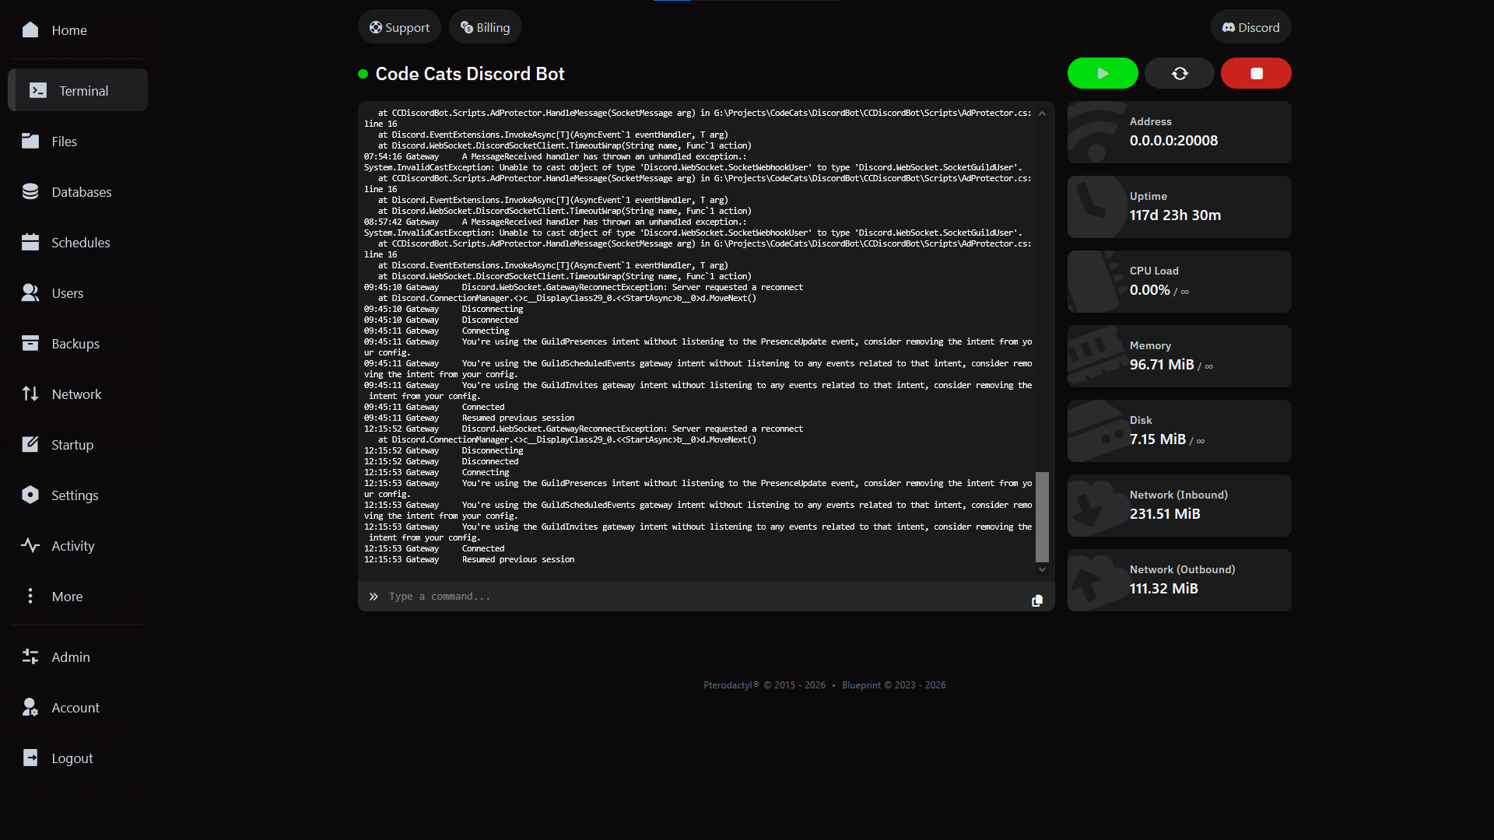Open the Network page

78,394
